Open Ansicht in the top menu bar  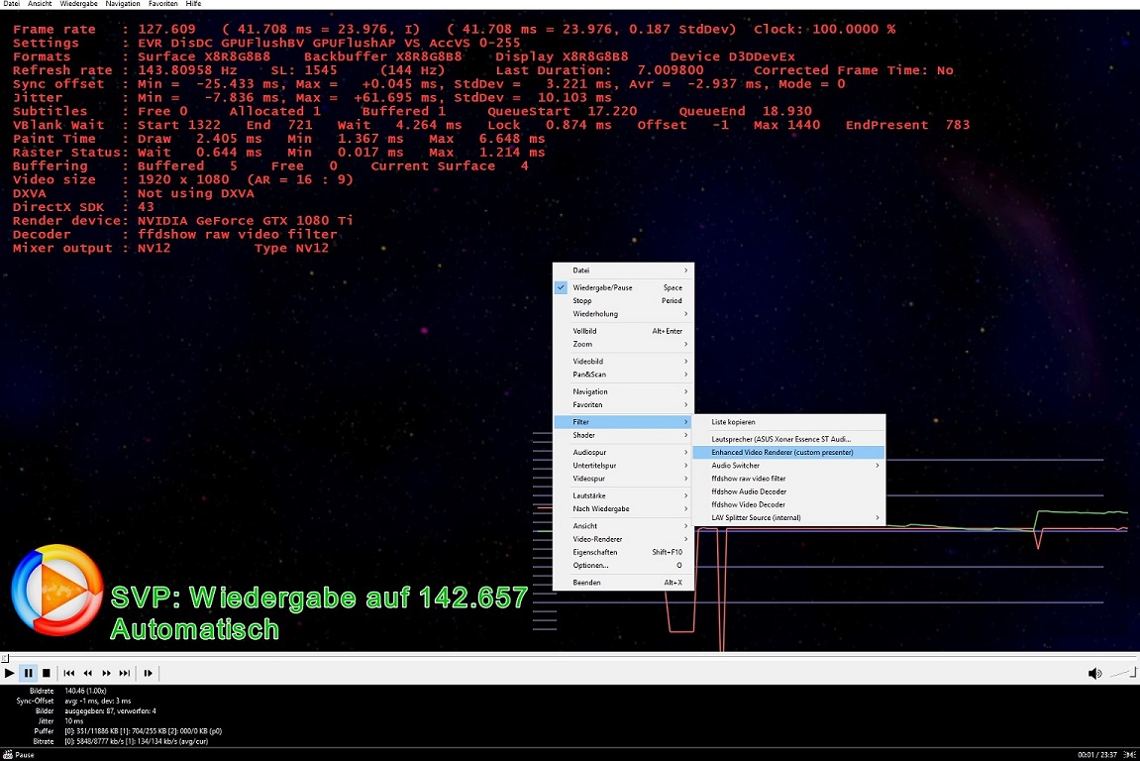point(40,4)
